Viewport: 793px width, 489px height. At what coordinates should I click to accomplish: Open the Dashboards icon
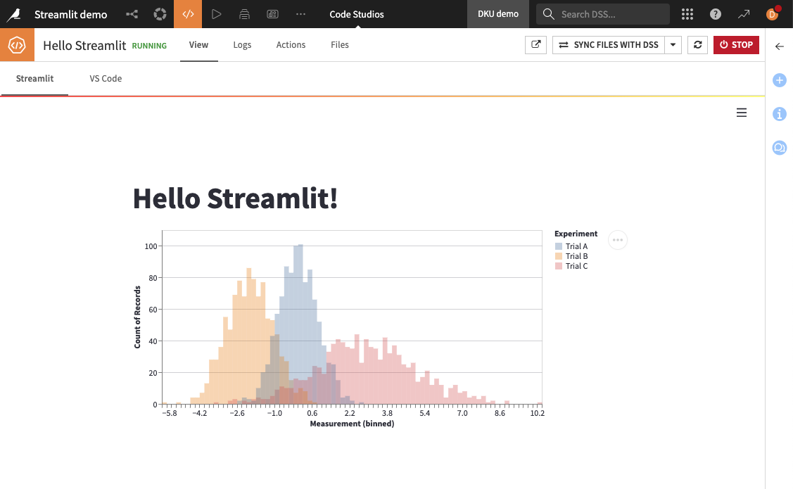[x=272, y=14]
